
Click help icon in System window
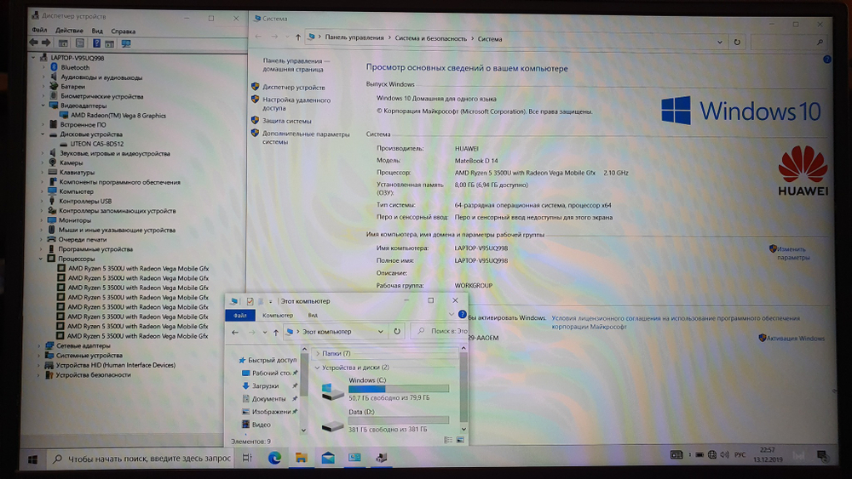pyautogui.click(x=827, y=59)
